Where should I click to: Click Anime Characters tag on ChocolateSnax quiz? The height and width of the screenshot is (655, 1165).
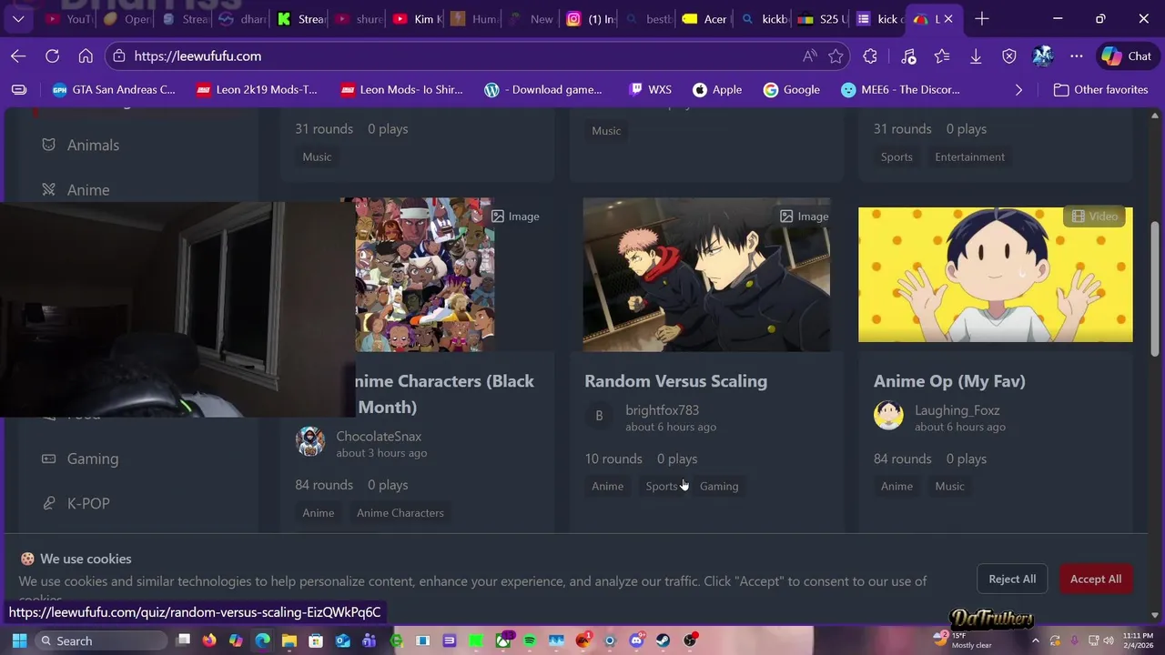400,513
